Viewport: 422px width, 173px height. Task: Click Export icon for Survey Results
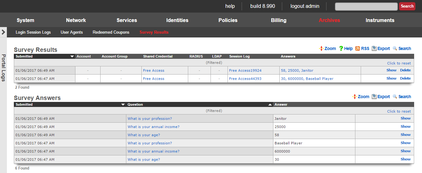tap(374, 48)
